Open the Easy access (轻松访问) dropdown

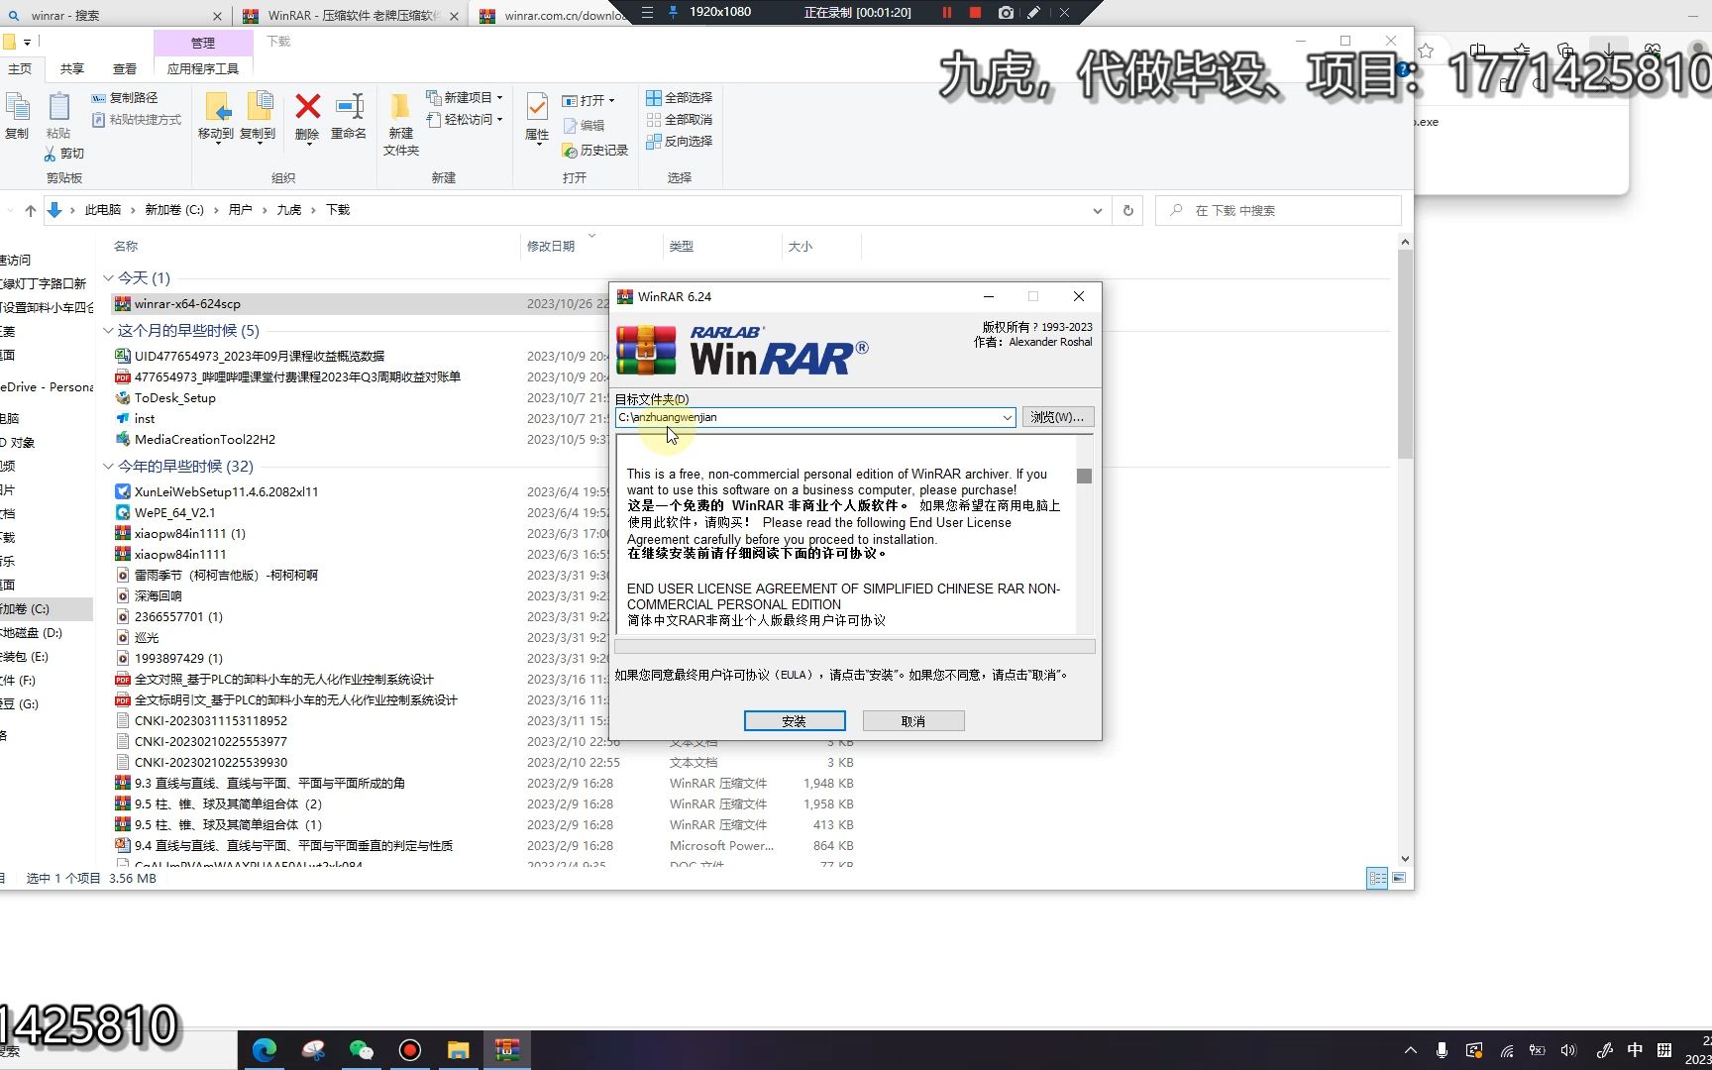point(465,119)
